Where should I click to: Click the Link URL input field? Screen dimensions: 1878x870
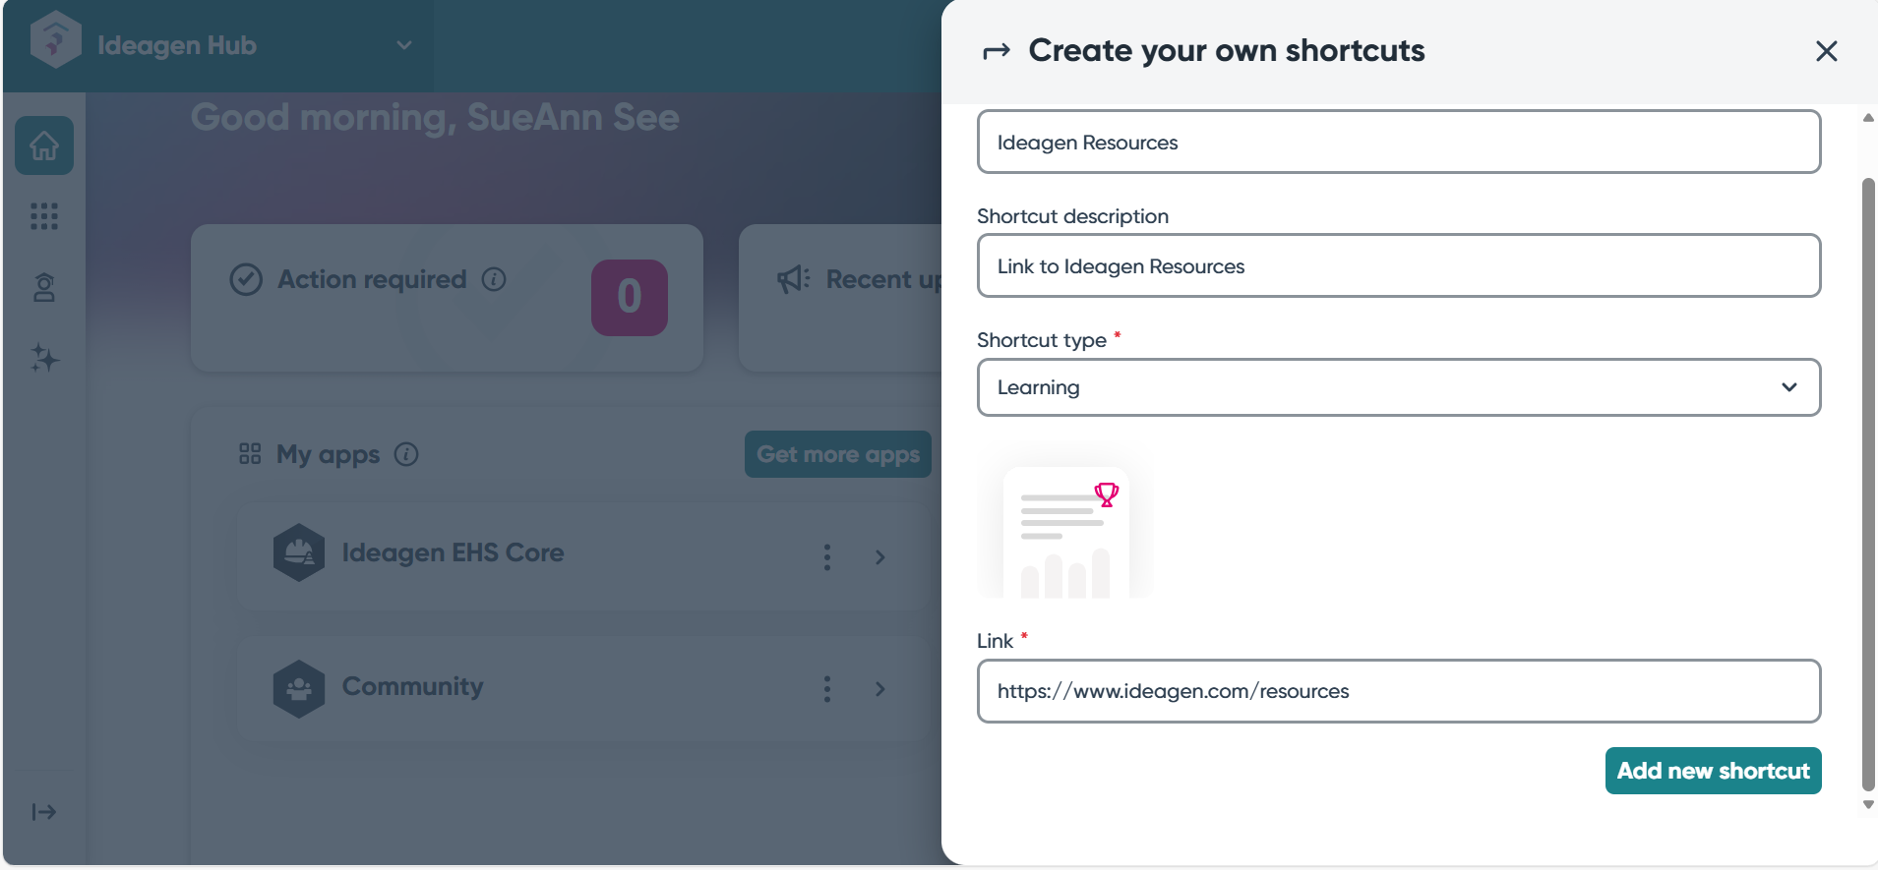coord(1398,691)
